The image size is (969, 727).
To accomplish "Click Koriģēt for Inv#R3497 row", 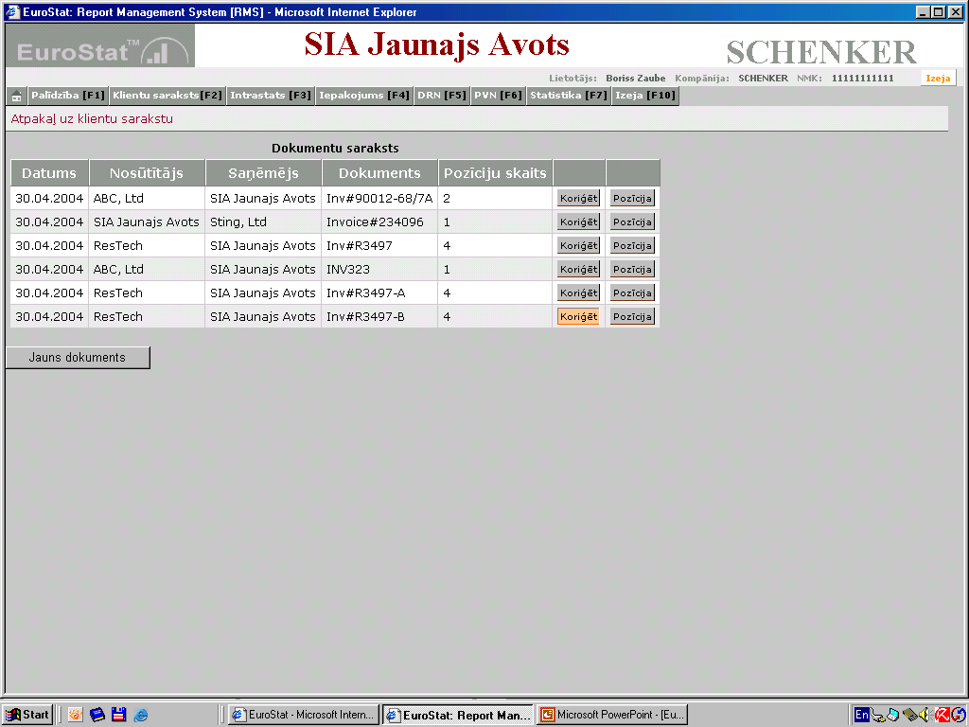I will [578, 245].
